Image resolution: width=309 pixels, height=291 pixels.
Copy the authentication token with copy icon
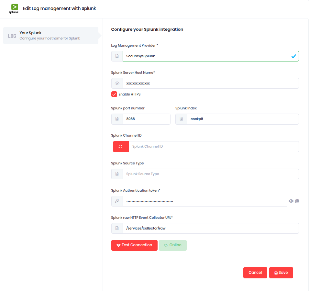coord(297,201)
